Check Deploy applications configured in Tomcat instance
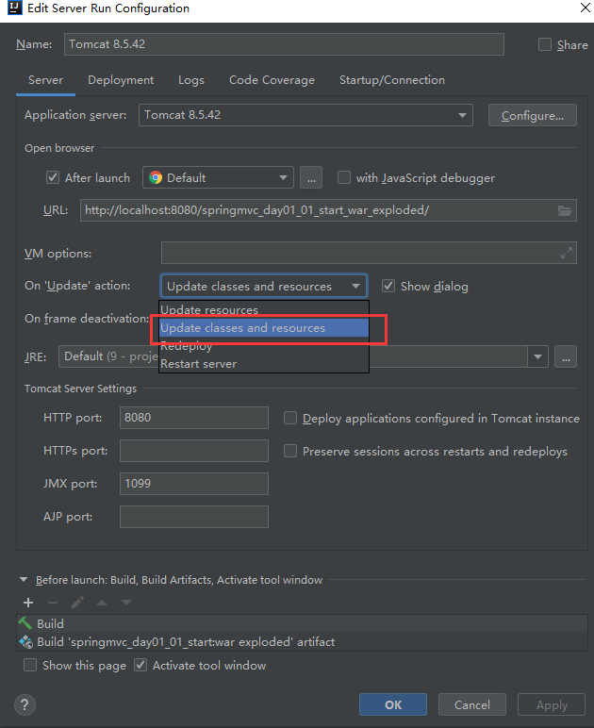This screenshot has width=594, height=728. click(x=290, y=418)
